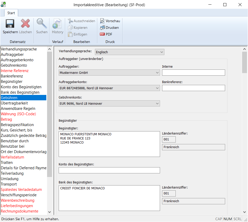Open the Auftraggeberkonto dropdown
Image resolution: width=248 pixels, height=222 pixels.
(109, 88)
